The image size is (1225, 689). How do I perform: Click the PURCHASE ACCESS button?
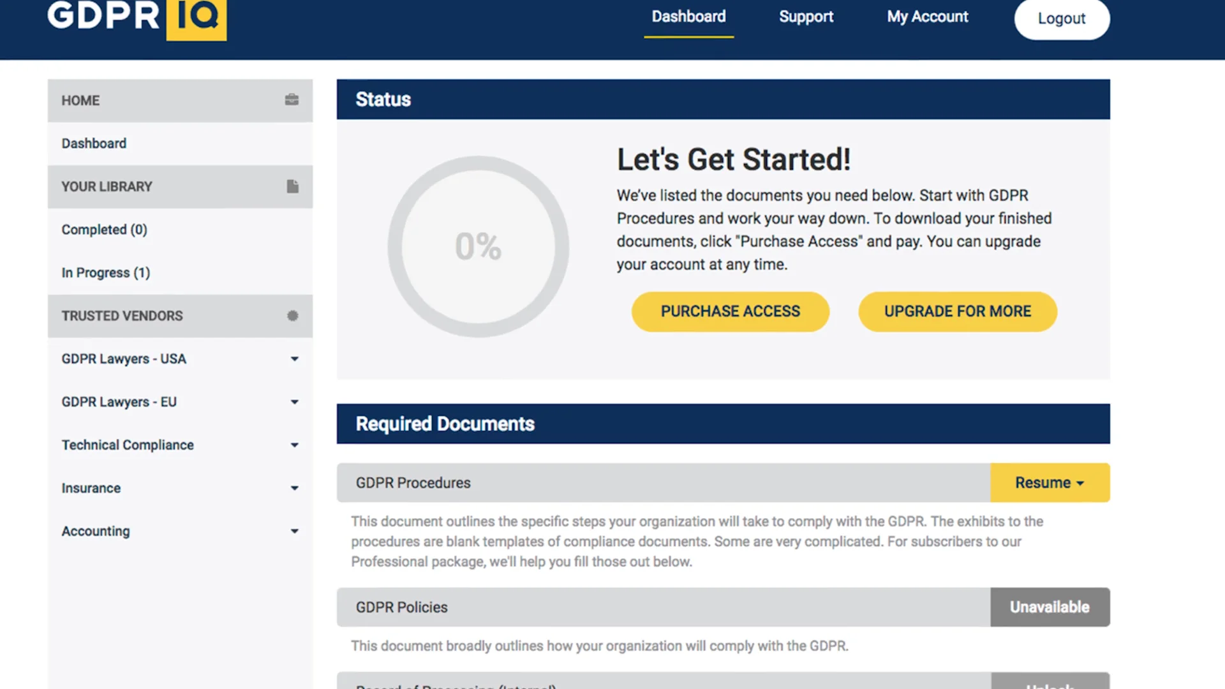tap(730, 311)
